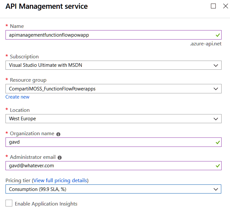Click the Organization name validation checkmark
Viewport: 230px width, 212px height.
pyautogui.click(x=218, y=142)
